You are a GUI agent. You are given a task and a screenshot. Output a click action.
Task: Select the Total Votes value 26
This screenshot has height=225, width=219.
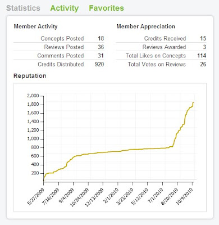click(x=203, y=64)
